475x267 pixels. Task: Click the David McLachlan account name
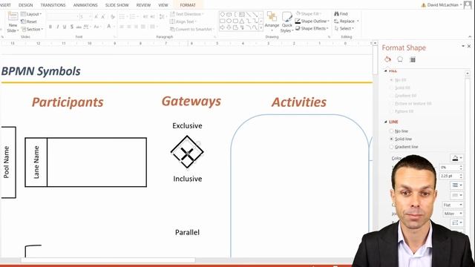(x=442, y=5)
